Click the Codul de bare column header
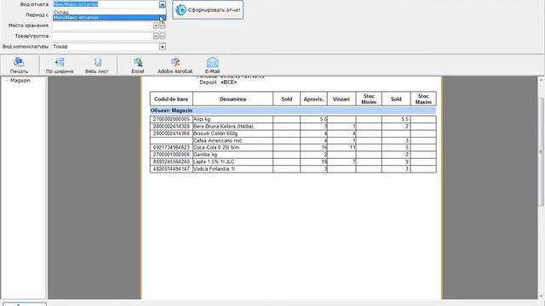545x306 pixels. tap(171, 99)
